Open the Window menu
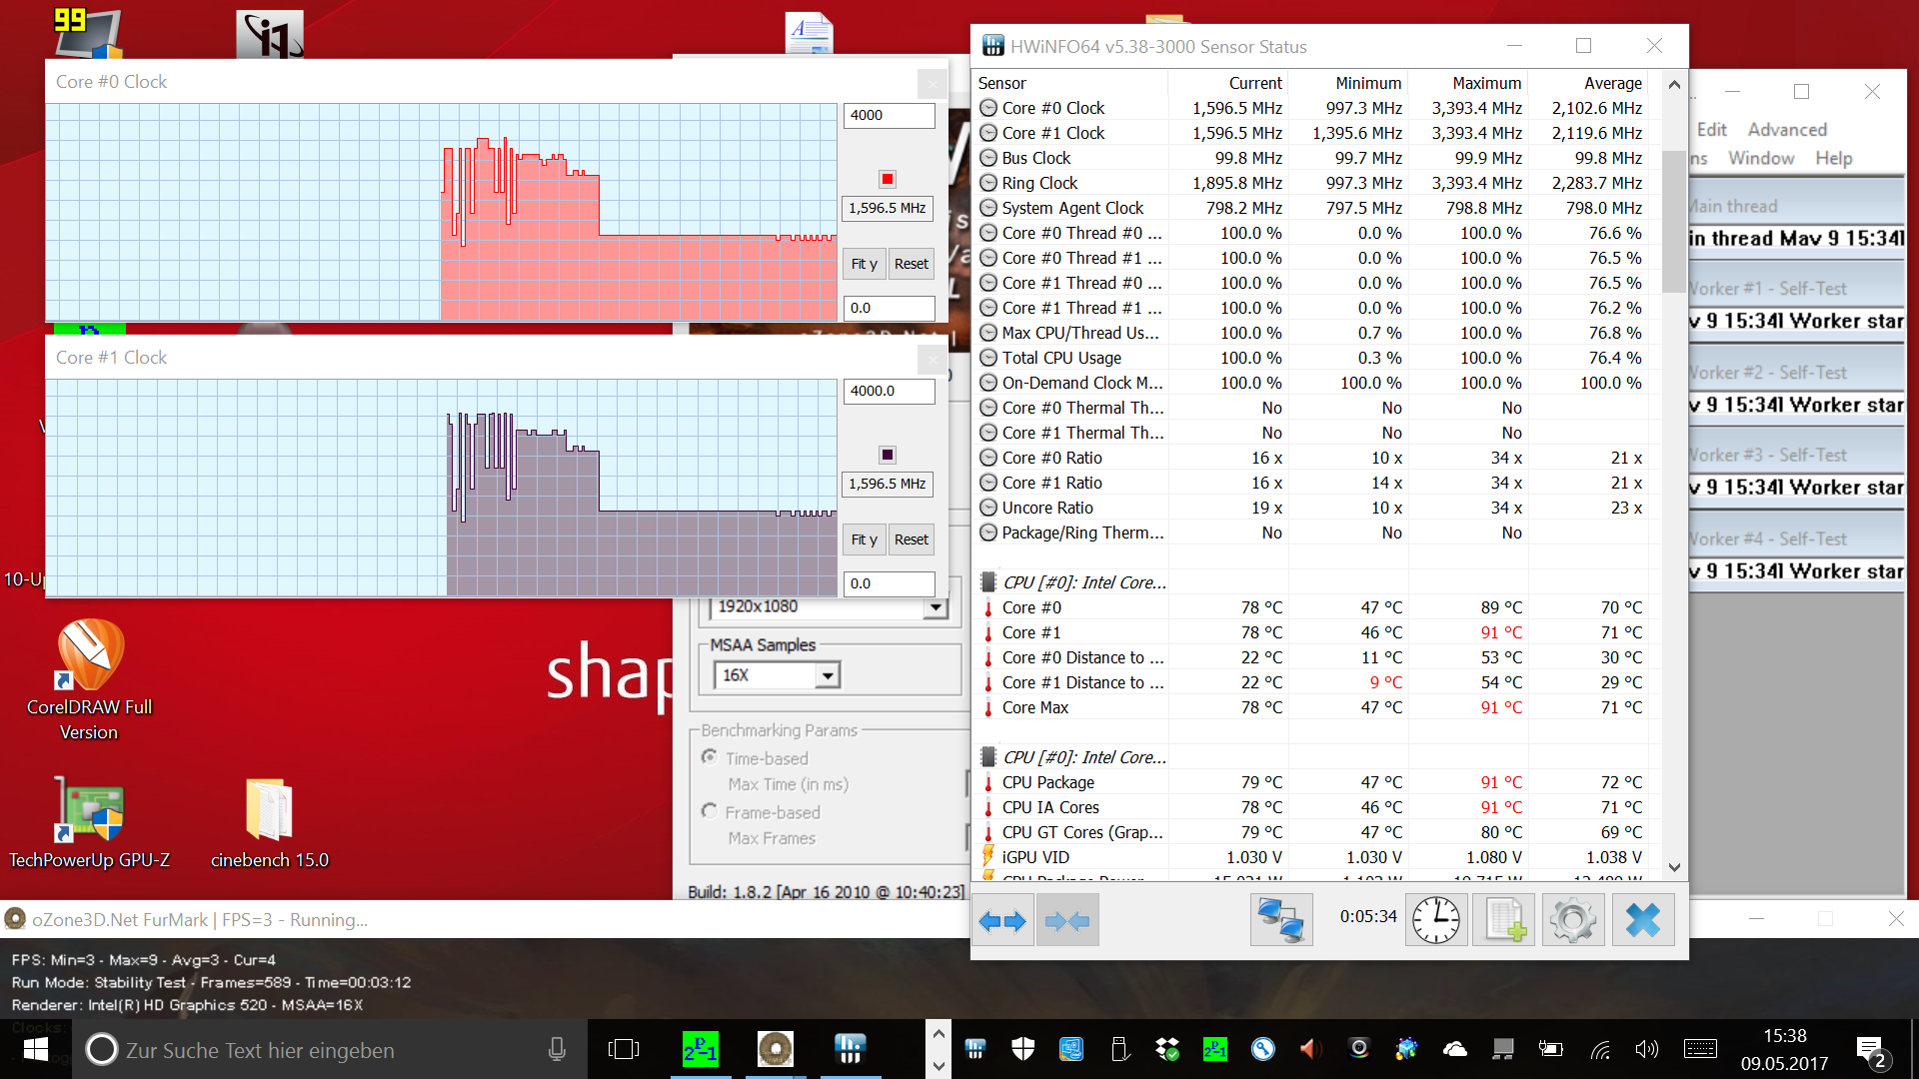1919x1079 pixels. pyautogui.click(x=1760, y=158)
